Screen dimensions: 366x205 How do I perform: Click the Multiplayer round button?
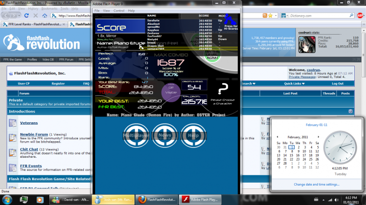(x=136, y=135)
